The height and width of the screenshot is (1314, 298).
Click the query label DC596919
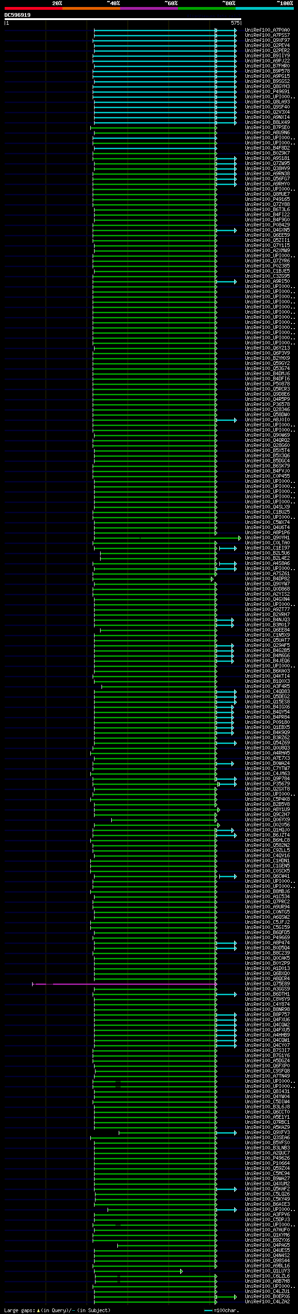click(x=17, y=15)
